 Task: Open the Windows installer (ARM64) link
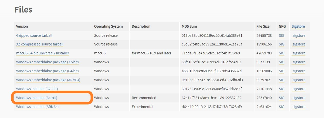37,107
